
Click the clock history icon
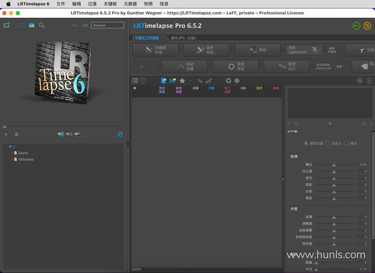144,81
